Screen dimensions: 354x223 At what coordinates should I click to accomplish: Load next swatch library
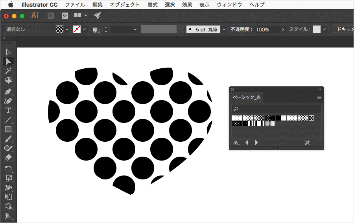point(256,143)
